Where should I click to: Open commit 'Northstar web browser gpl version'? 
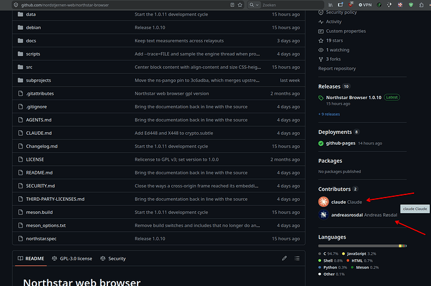pos(172,93)
